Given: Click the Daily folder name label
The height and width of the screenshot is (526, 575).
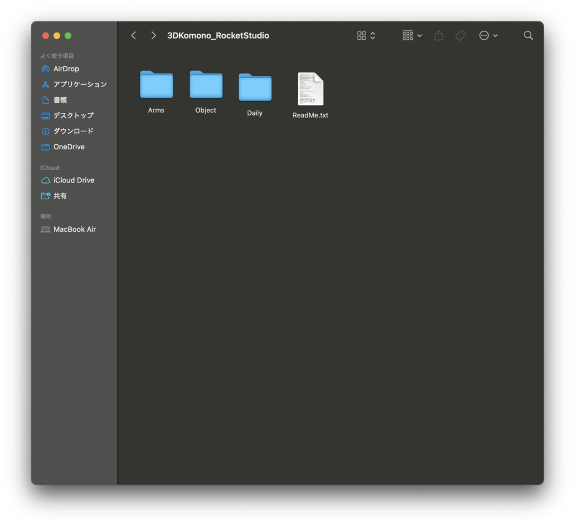Looking at the screenshot, I should 255,113.
